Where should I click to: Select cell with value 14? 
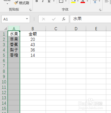click(33, 55)
